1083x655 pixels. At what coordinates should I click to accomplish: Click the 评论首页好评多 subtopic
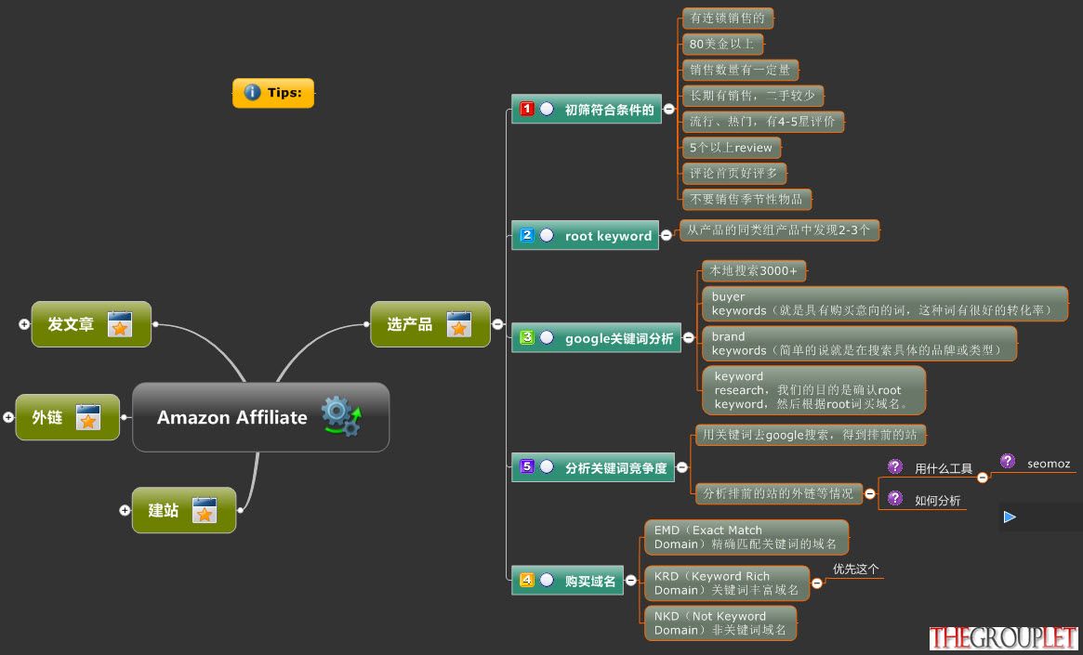point(733,173)
